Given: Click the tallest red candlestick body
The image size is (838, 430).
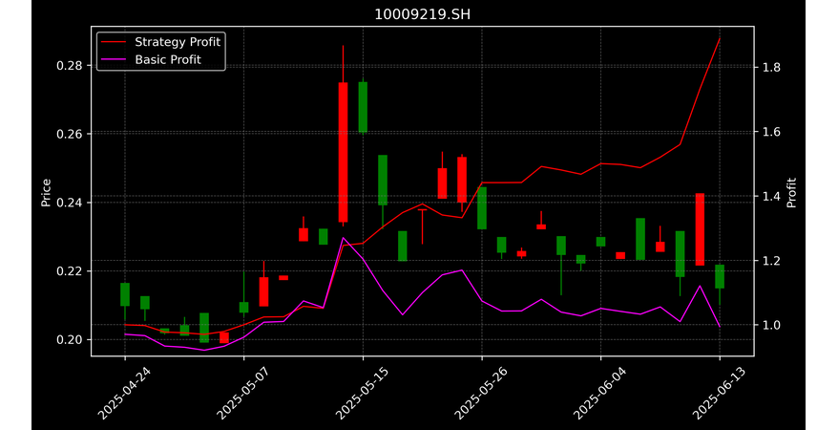Looking at the screenshot, I should pos(343,152).
